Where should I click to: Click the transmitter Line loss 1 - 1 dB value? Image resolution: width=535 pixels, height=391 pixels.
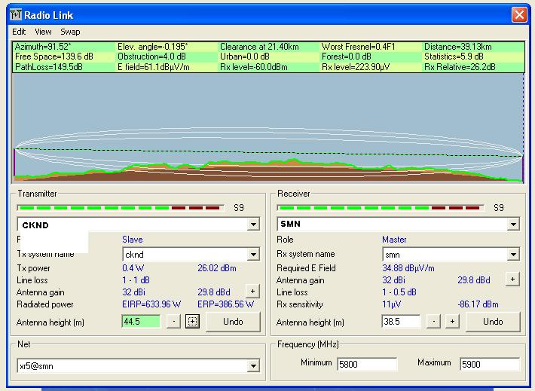pos(136,280)
